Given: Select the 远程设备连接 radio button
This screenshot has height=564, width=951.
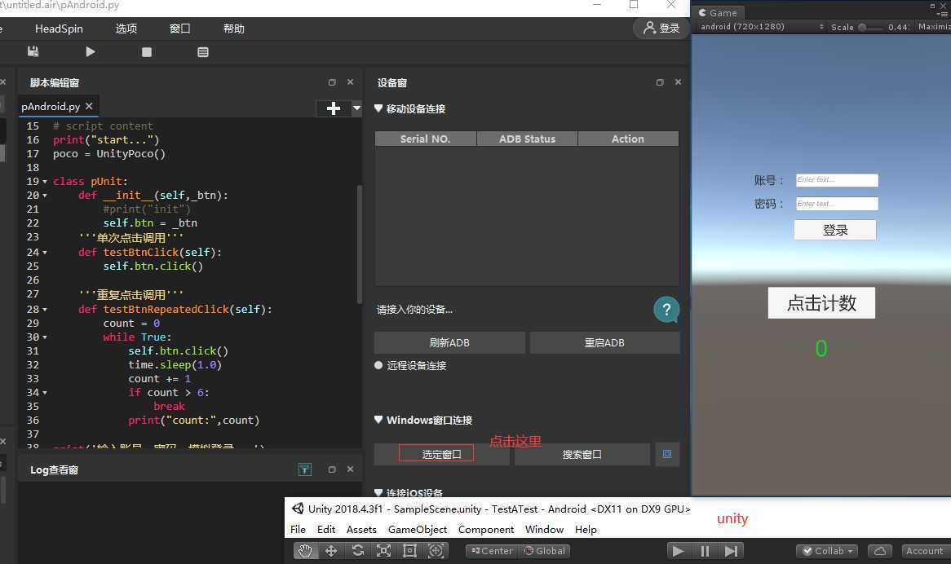Looking at the screenshot, I should coord(378,365).
